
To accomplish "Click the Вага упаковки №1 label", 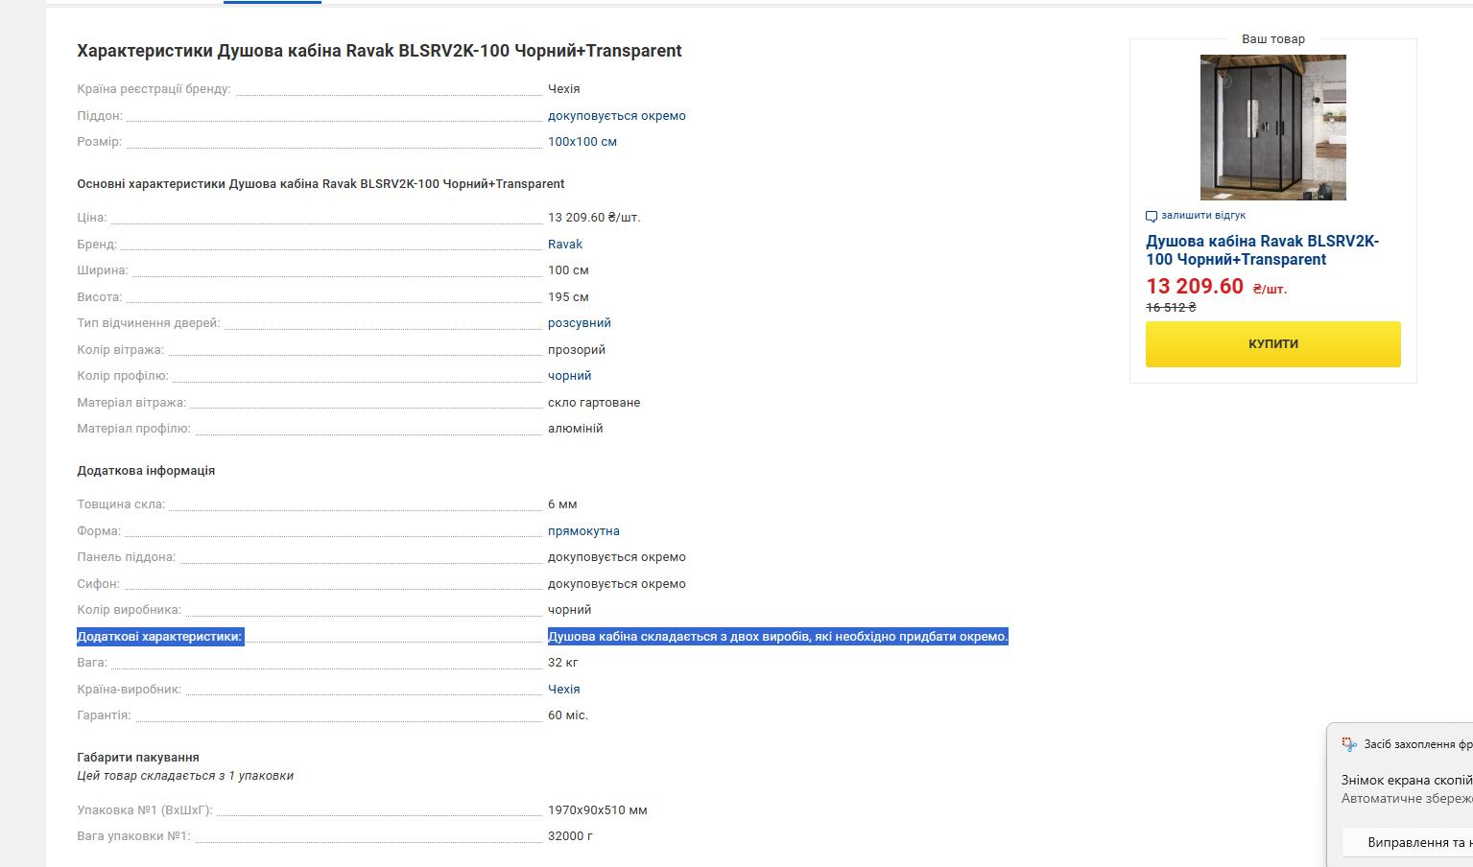I will coord(134,836).
